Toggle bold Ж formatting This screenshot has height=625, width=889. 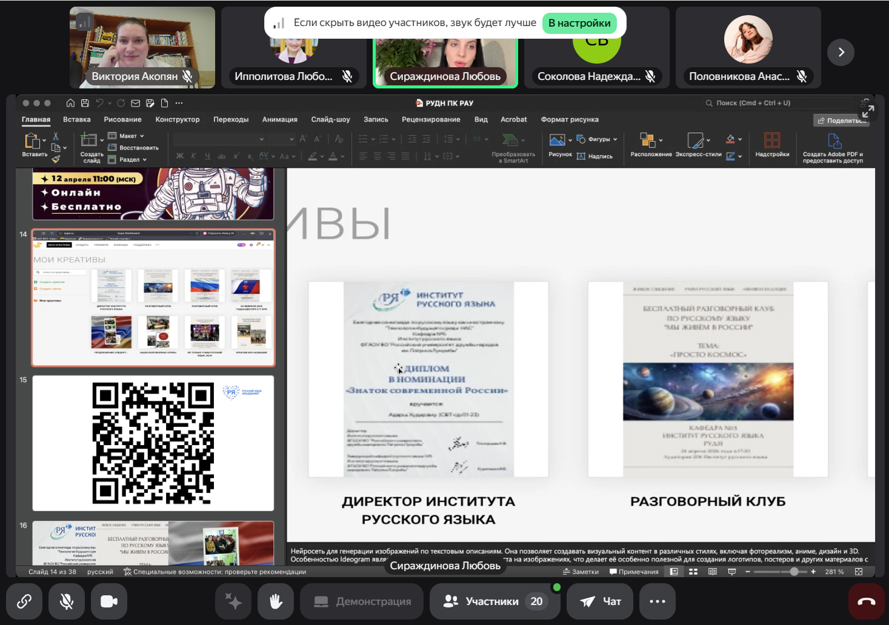point(180,156)
